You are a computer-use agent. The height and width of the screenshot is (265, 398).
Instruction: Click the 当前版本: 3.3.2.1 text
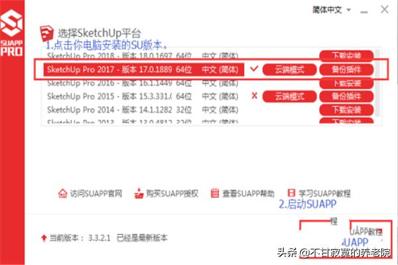80,238
